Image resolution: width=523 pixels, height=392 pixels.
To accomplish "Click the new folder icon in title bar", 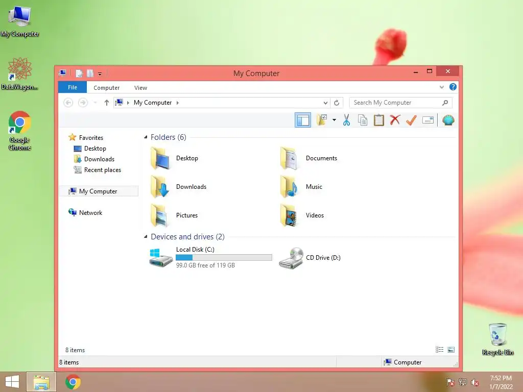I will pos(90,73).
